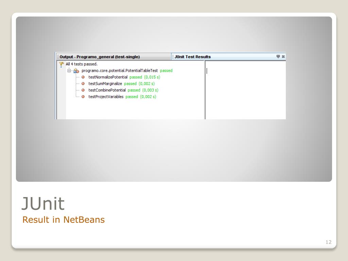Click the 'Result in NetBeans' subtitle

pyautogui.click(x=64, y=220)
